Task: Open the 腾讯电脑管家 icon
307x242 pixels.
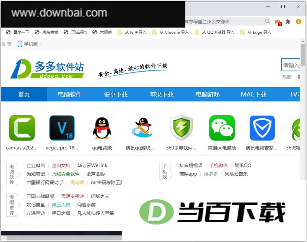Action: click(262, 128)
